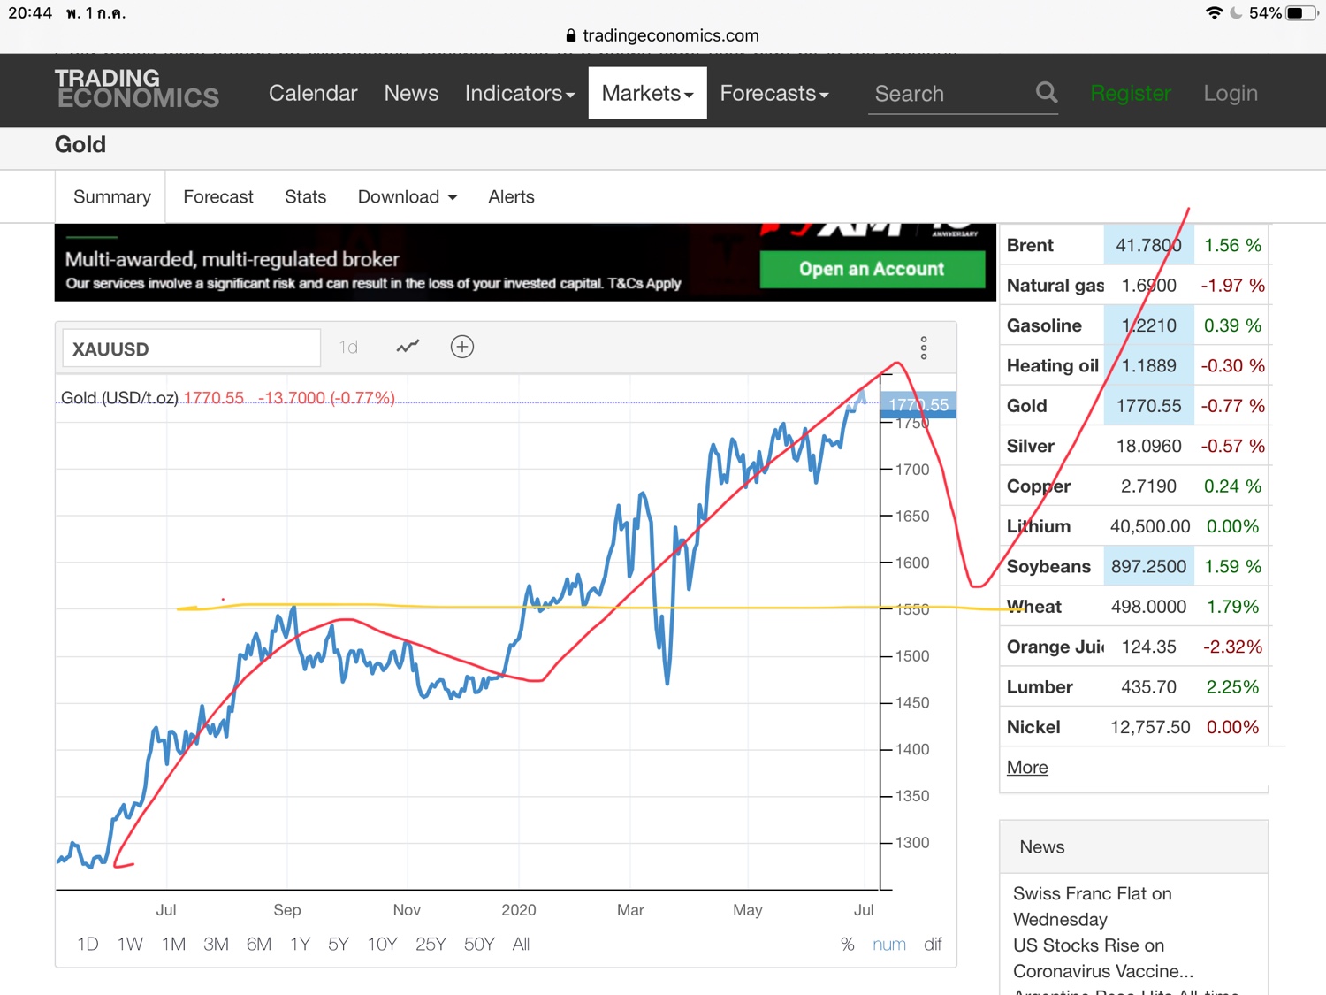Set chart range to 1M
1326x995 pixels.
coord(173,944)
